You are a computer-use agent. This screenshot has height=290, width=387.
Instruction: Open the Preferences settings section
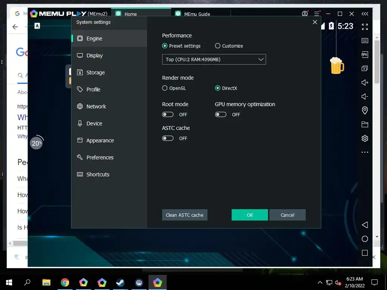pyautogui.click(x=109, y=157)
